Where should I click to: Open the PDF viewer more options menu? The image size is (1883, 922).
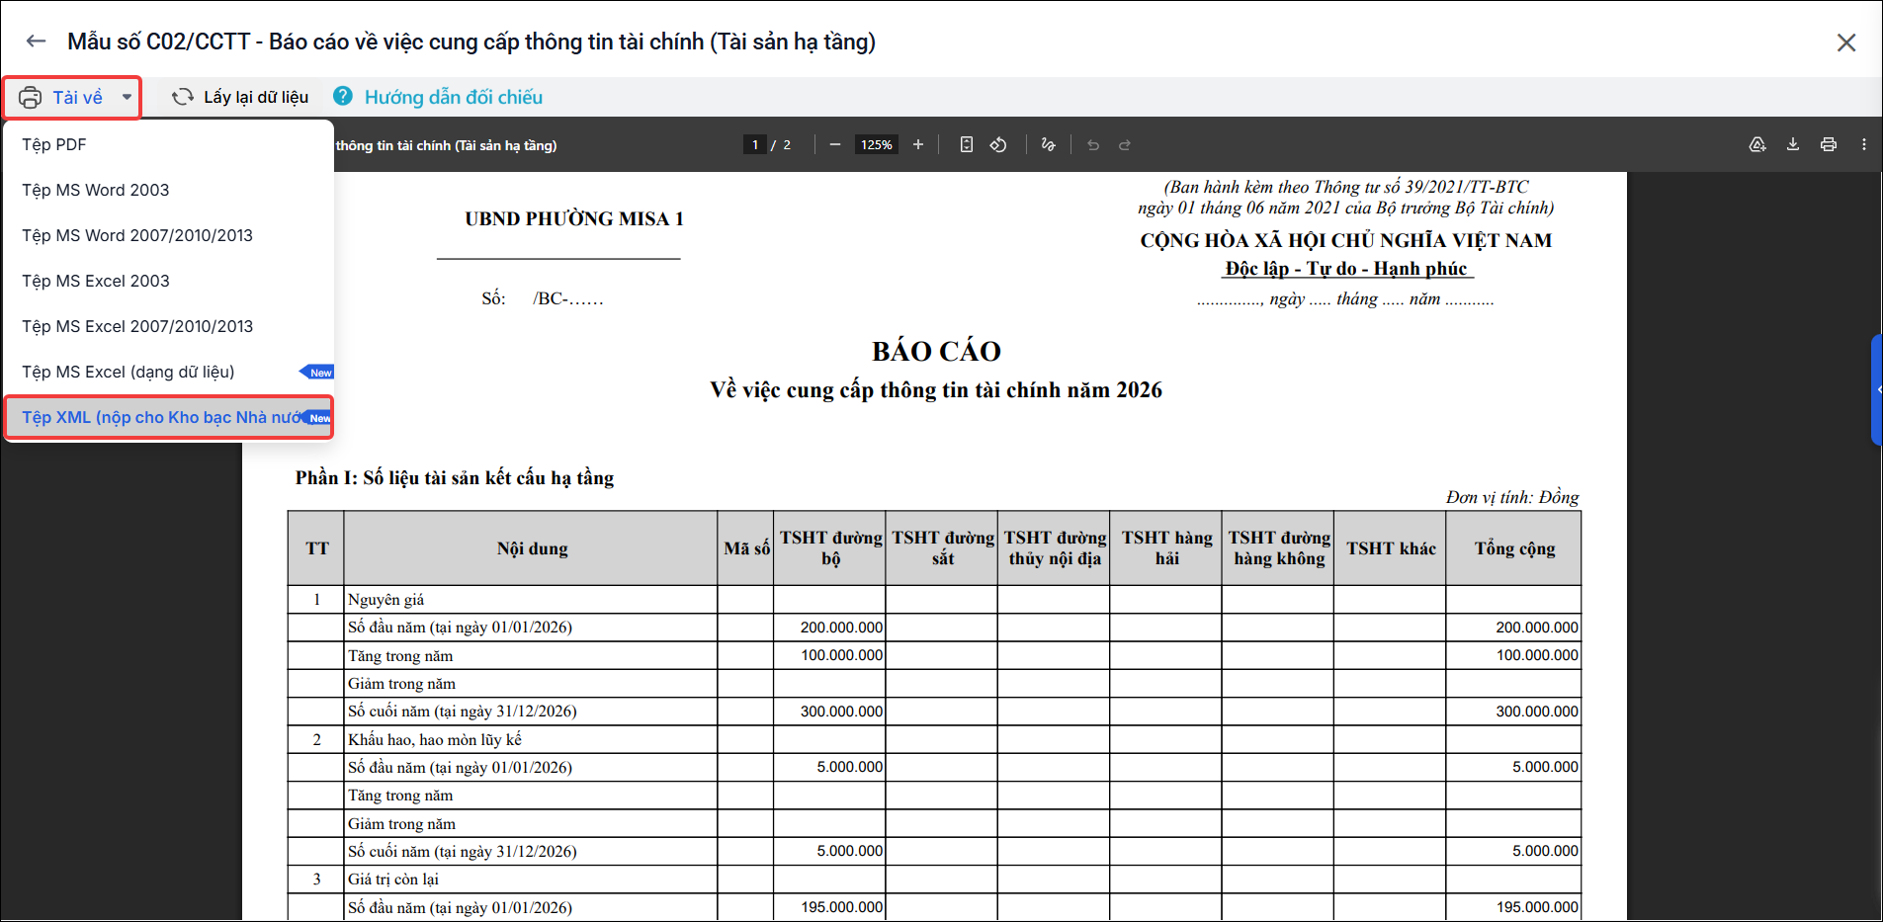(1864, 144)
